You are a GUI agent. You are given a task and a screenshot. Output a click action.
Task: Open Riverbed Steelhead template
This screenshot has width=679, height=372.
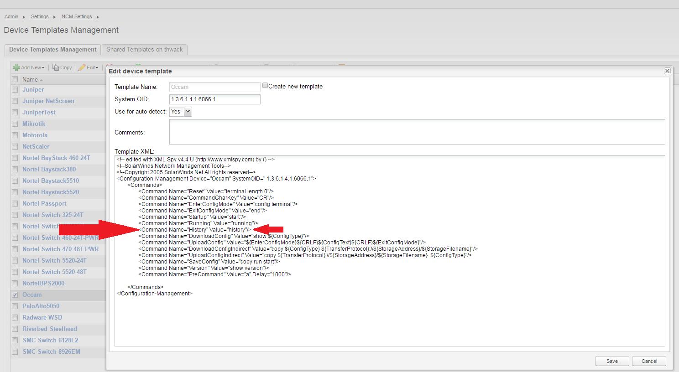pyautogui.click(x=50, y=329)
